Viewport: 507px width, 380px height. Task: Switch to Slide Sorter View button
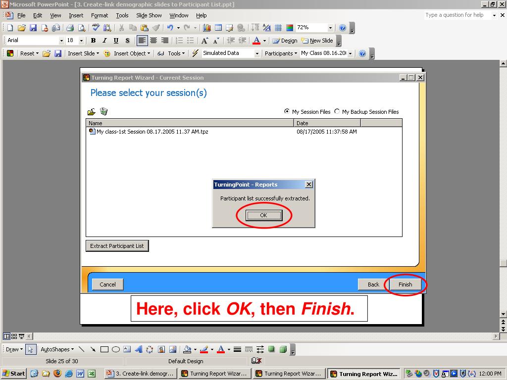[14, 336]
